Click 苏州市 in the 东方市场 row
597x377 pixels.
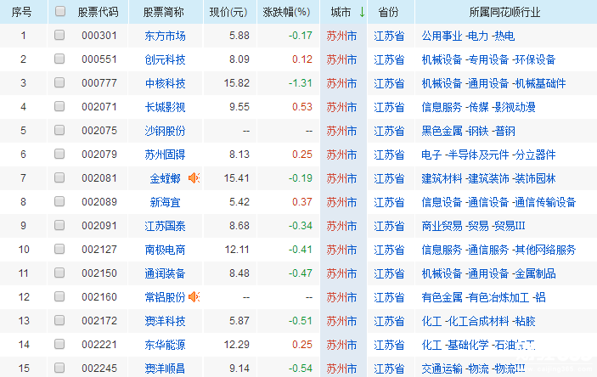[341, 36]
